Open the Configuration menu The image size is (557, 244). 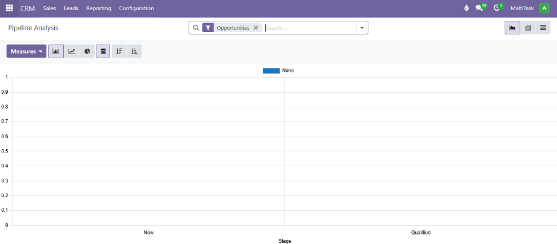click(136, 8)
